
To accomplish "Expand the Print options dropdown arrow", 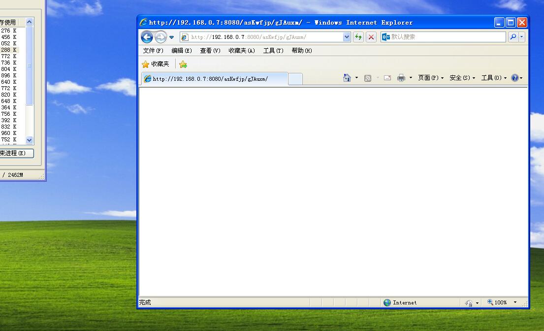I will (x=411, y=78).
